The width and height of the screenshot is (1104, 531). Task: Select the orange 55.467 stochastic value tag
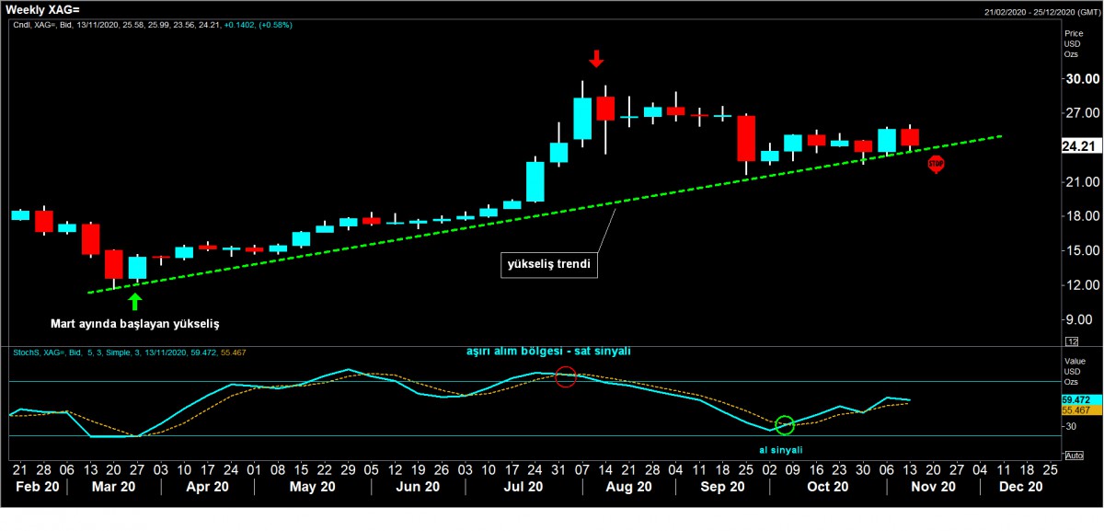(1075, 410)
